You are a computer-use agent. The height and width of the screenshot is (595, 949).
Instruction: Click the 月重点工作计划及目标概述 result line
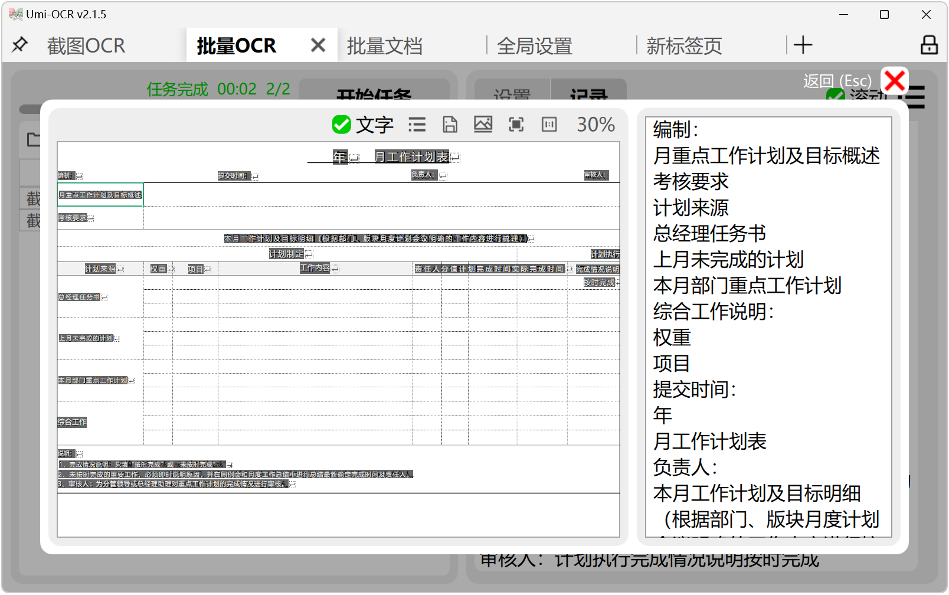click(766, 155)
